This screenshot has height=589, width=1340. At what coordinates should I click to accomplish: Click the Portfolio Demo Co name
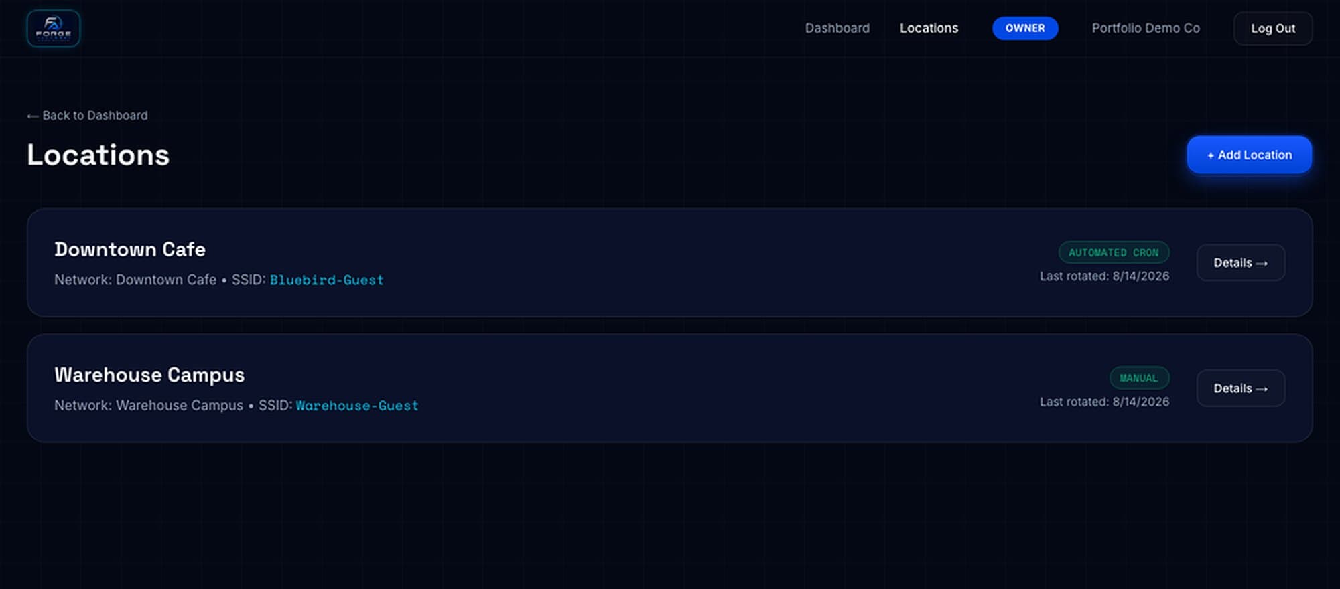1146,28
